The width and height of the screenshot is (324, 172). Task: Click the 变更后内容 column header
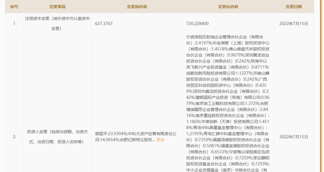coord(227,6)
